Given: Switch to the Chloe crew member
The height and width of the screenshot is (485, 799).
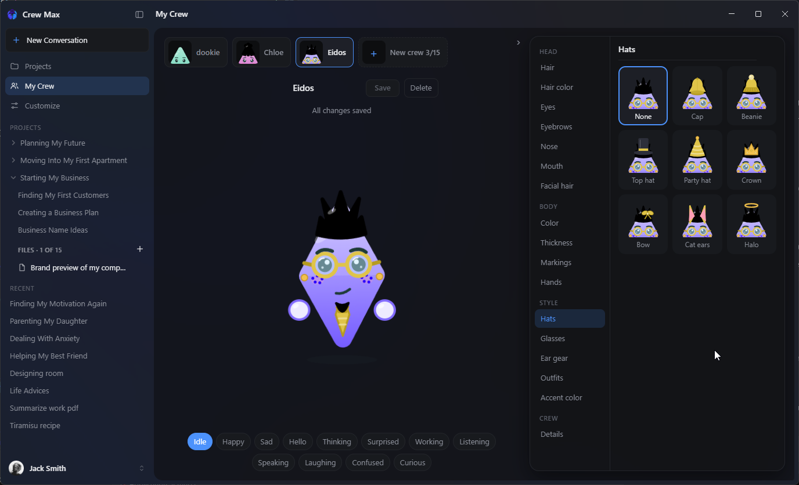Looking at the screenshot, I should click(x=262, y=52).
